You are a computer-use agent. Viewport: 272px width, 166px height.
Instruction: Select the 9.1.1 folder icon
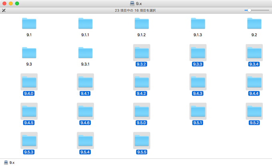point(85,23)
